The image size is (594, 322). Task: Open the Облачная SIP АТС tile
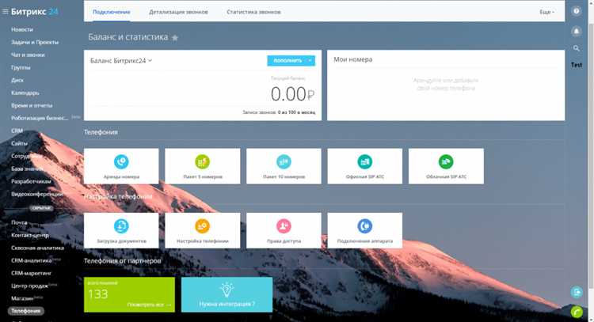pyautogui.click(x=446, y=166)
